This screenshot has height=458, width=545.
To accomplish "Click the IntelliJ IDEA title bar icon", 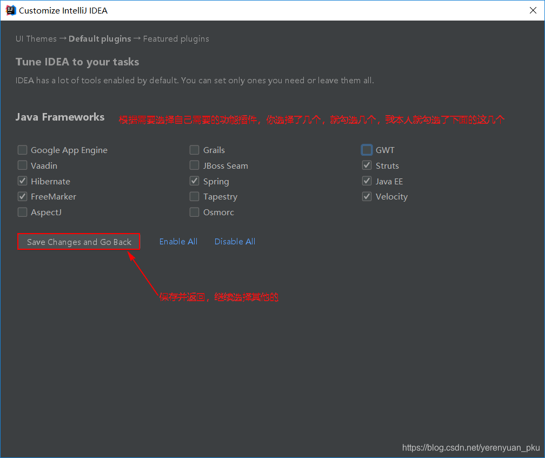I will [x=11, y=10].
